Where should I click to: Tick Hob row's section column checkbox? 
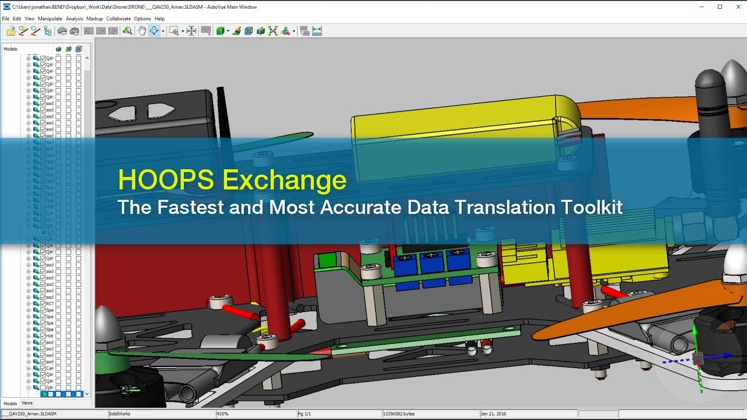[x=58, y=336]
